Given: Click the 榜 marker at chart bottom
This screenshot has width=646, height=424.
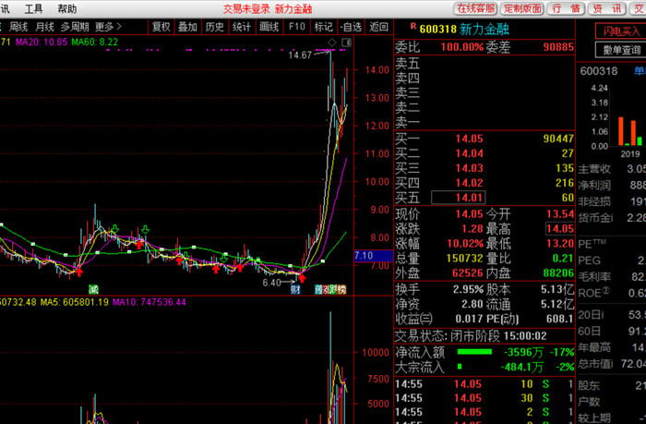Looking at the screenshot, I should pos(341,289).
